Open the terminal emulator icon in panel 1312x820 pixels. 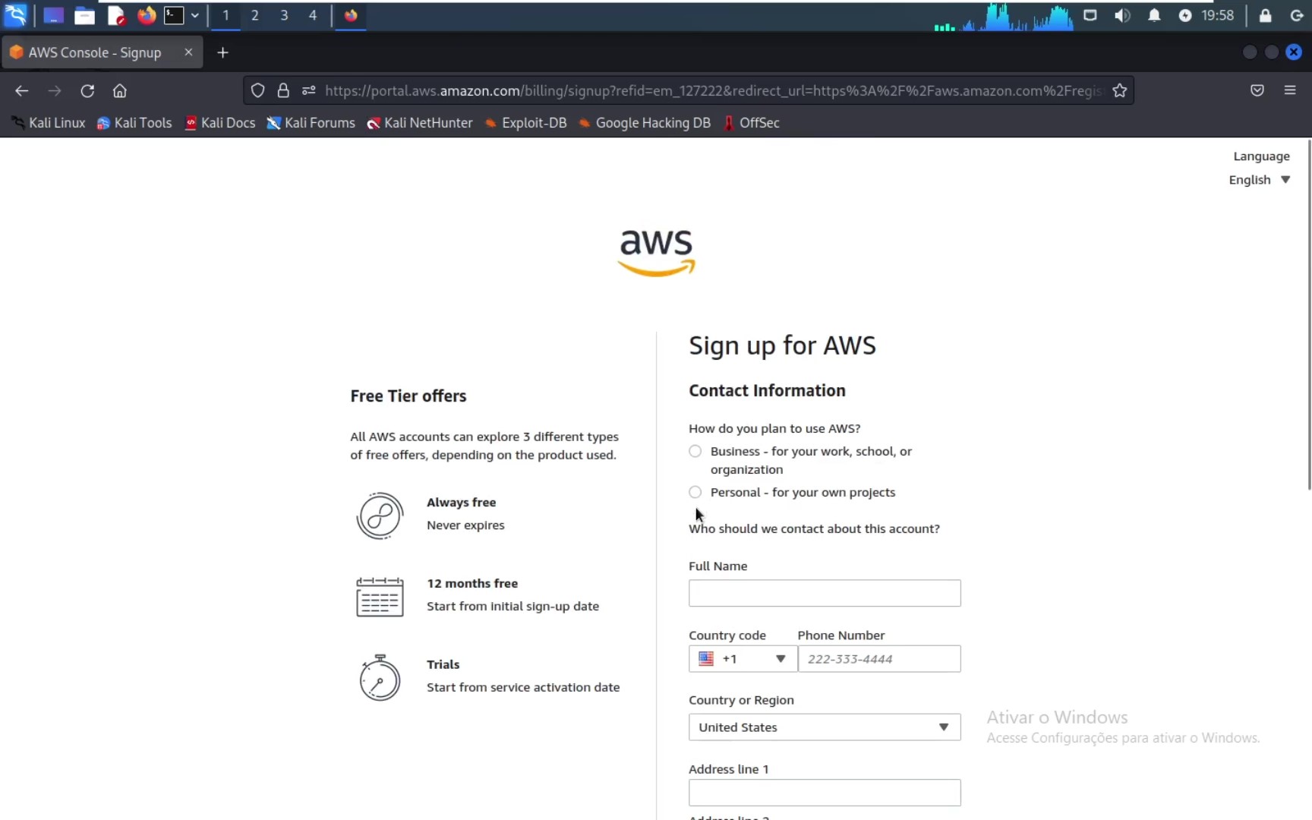(174, 15)
